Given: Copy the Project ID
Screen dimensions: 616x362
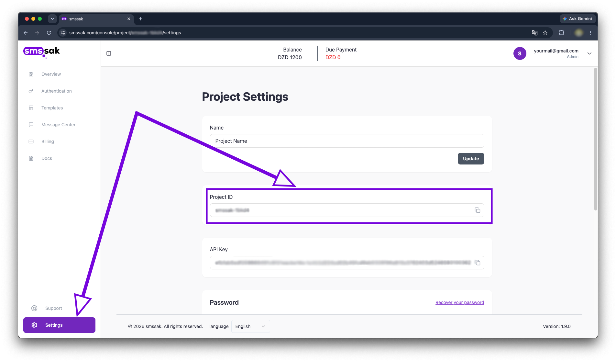Looking at the screenshot, I should tap(478, 210).
